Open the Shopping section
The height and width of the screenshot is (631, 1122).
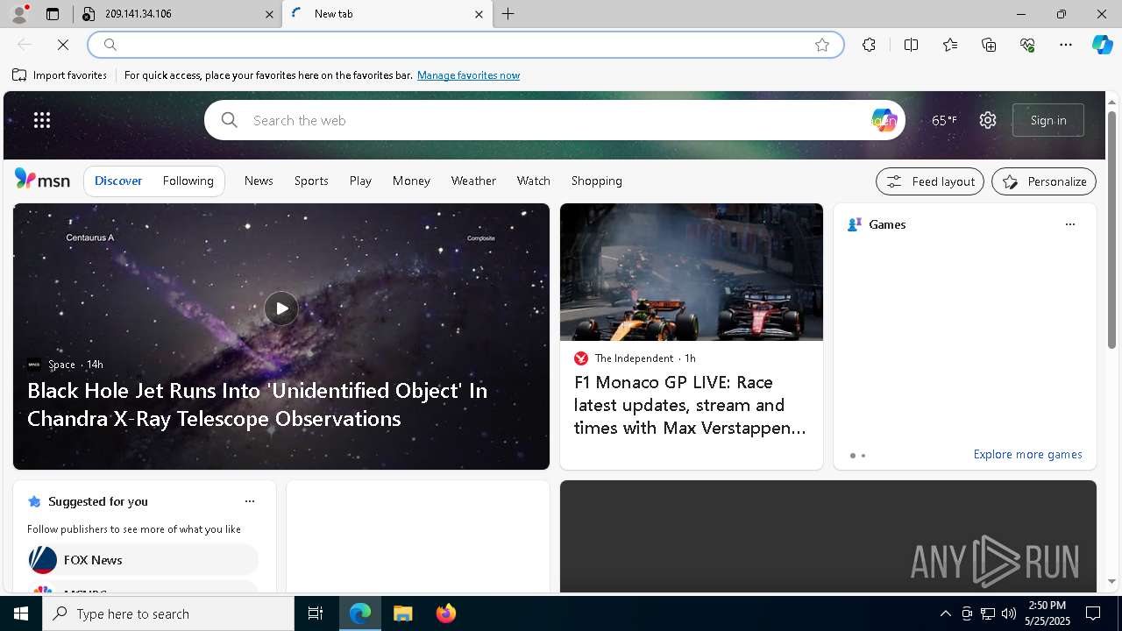point(597,181)
